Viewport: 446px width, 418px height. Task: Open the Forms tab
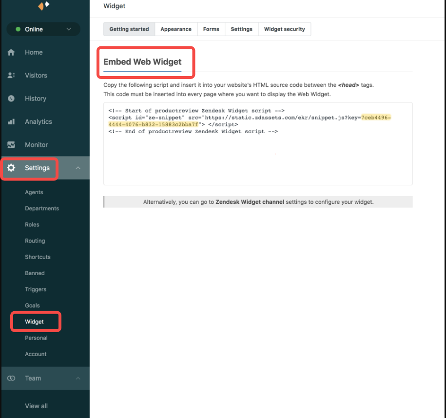tap(211, 29)
